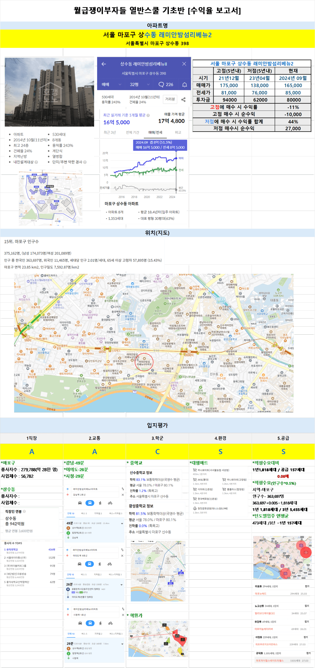Expand the 49분 route details

point(122,523)
